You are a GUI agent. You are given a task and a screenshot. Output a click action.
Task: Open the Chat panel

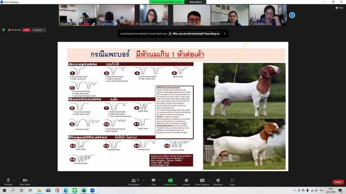click(153, 181)
